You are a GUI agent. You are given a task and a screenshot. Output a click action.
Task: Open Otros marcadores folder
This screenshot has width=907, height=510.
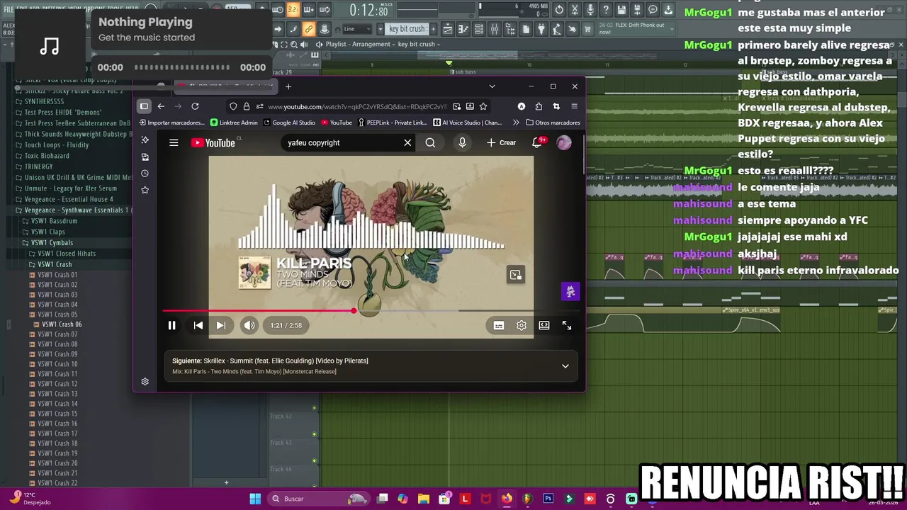[553, 123]
